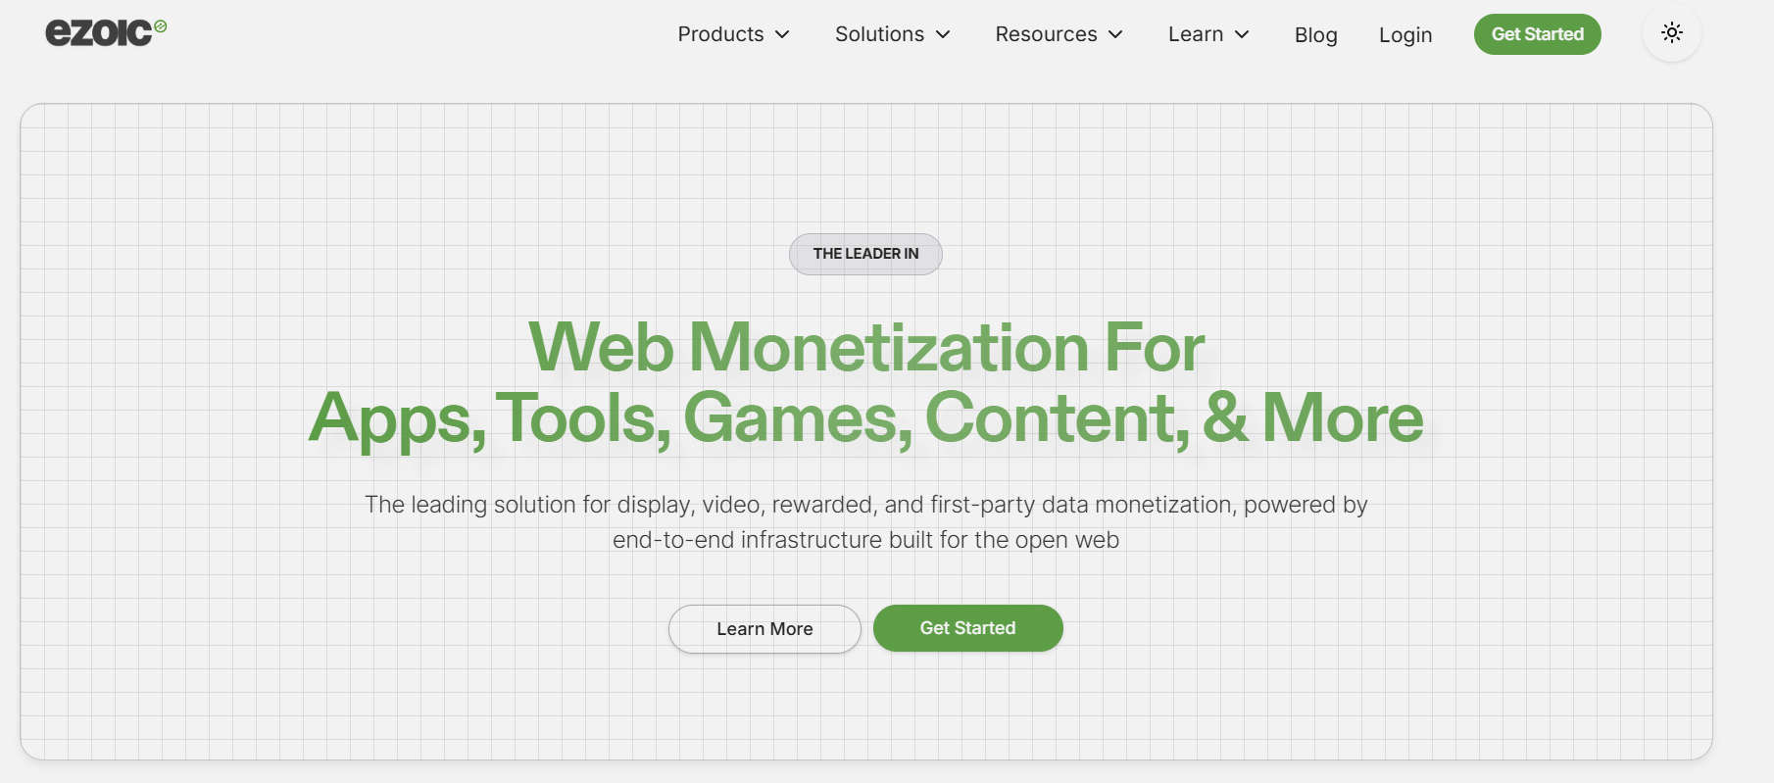Image resolution: width=1774 pixels, height=783 pixels.
Task: Expand the Solutions chevron arrow
Action: click(x=943, y=34)
